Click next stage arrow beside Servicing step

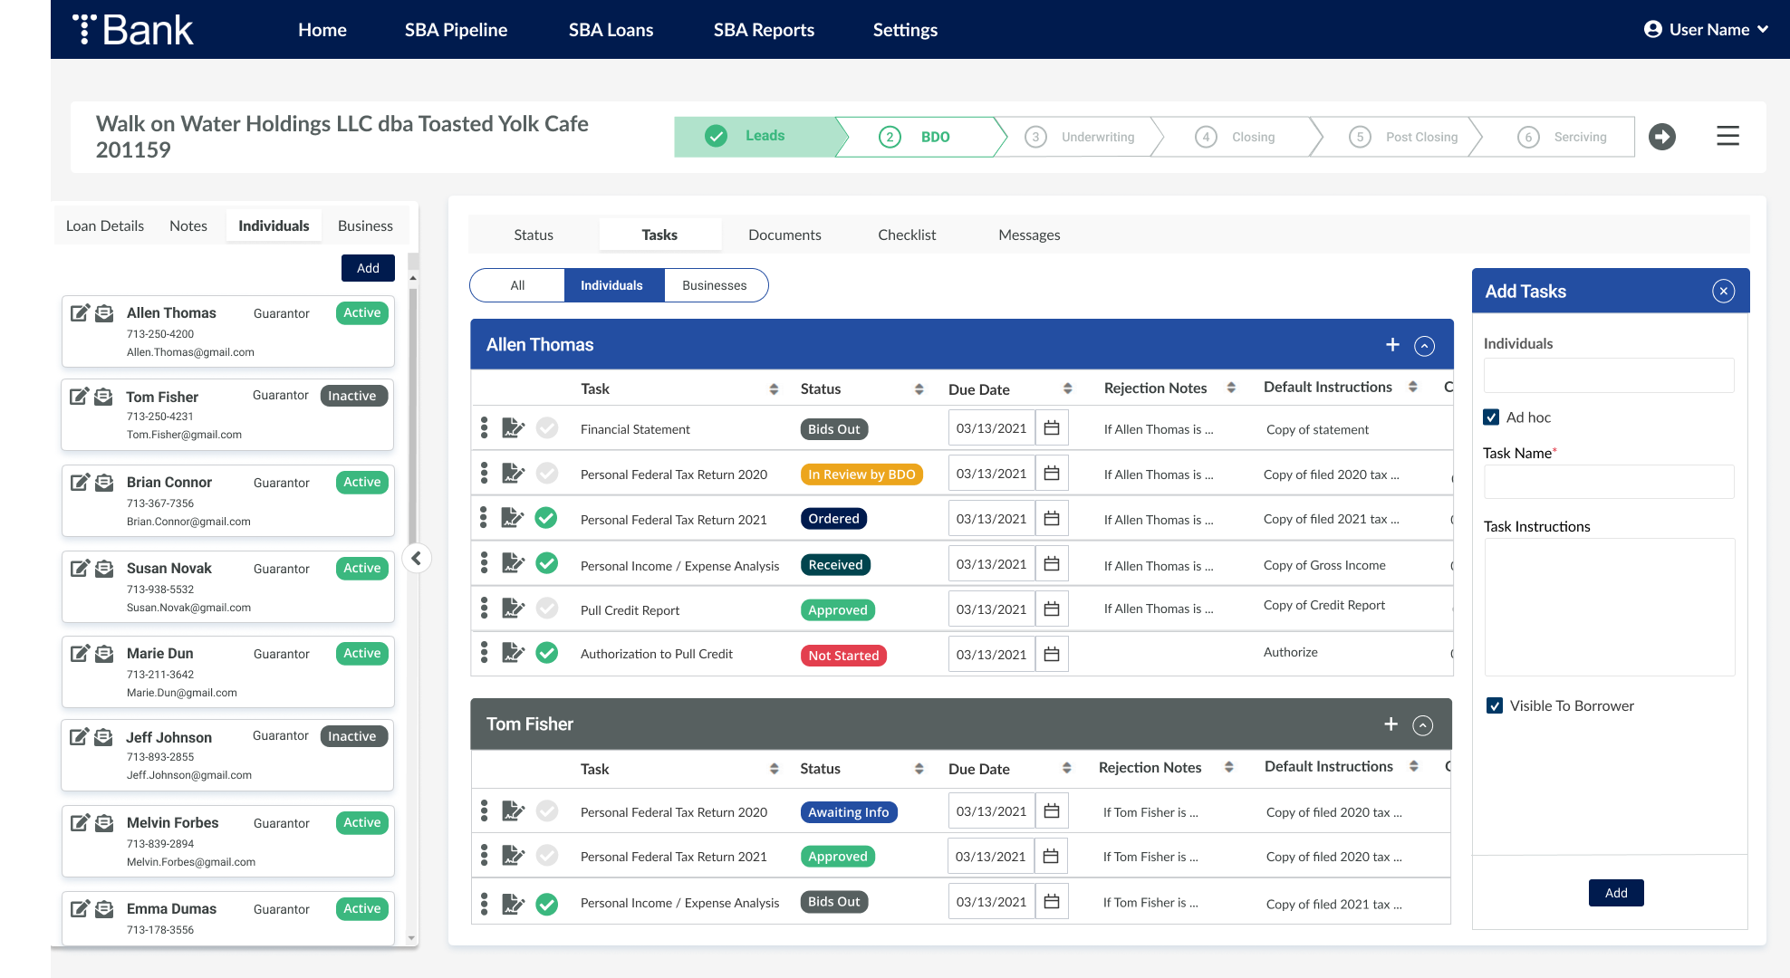pyautogui.click(x=1661, y=137)
